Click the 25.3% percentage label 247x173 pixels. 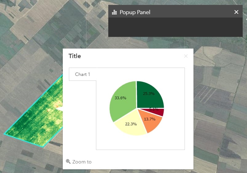click(x=149, y=94)
